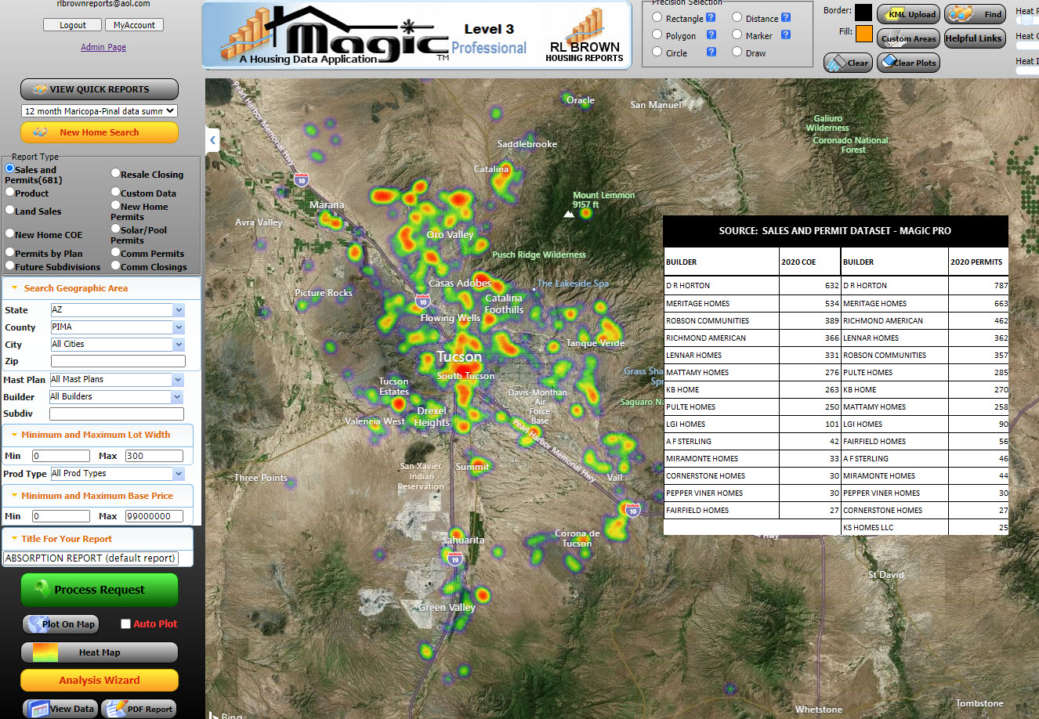Open the Prod Type dropdown
The image size is (1039, 719).
(179, 474)
